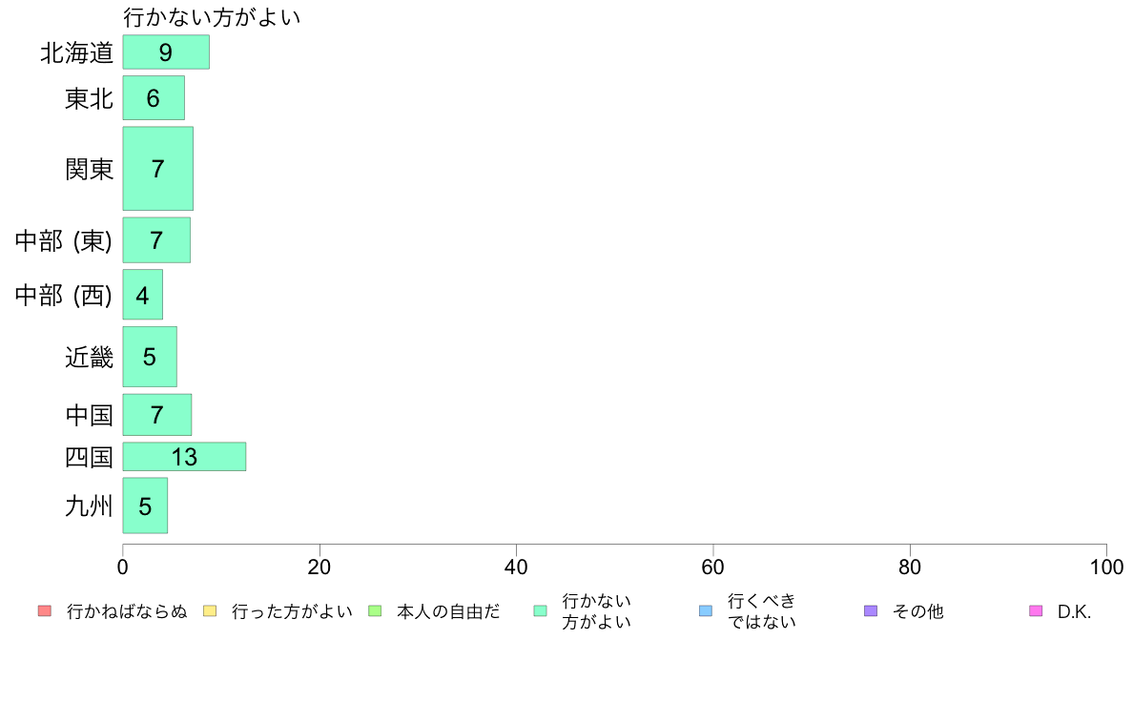Select the tall 関東 bar

point(157,169)
